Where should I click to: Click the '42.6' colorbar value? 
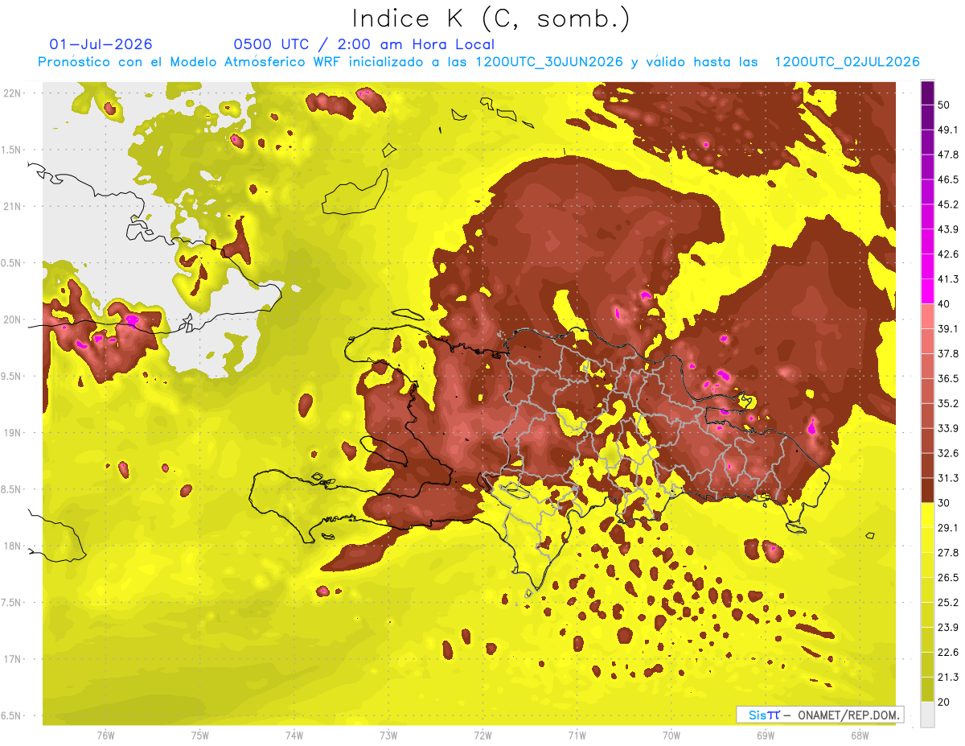pyautogui.click(x=947, y=254)
